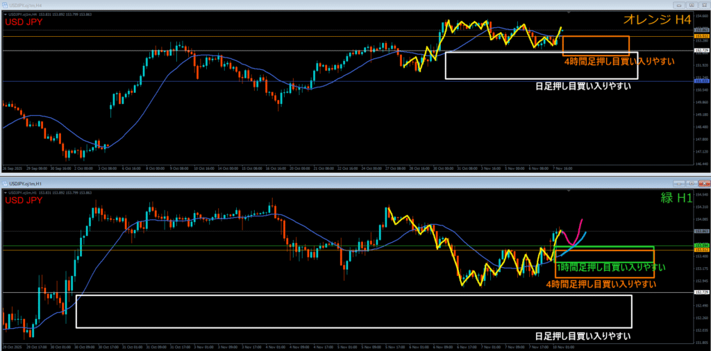711x351 pixels.
Task: Close the USDJPY H1 chart window
Action: pos(703,183)
